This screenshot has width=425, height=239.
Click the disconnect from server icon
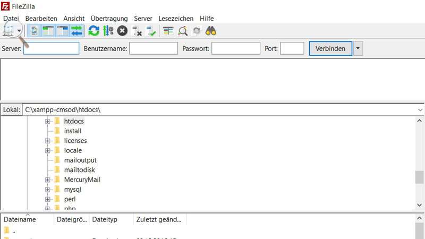pyautogui.click(x=137, y=31)
